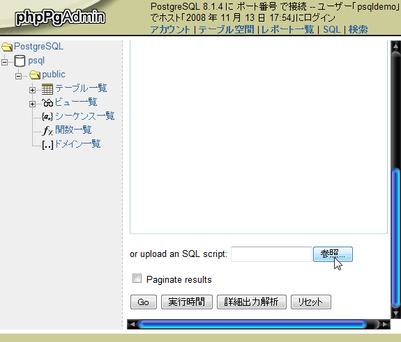
Task: Click the public schema folder icon
Action: coord(35,75)
